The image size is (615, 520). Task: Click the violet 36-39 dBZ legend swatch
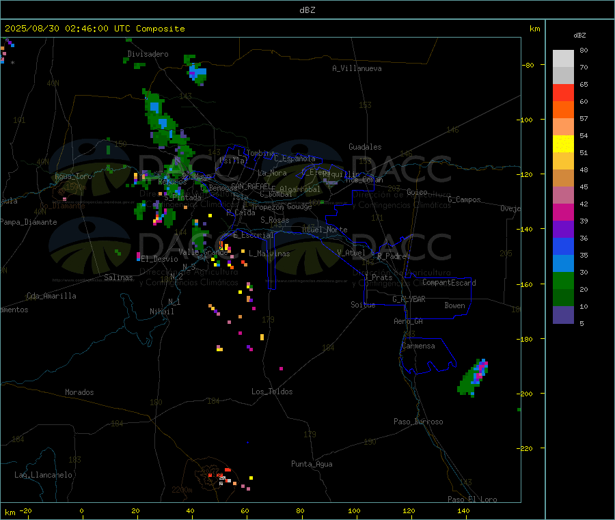click(x=563, y=230)
